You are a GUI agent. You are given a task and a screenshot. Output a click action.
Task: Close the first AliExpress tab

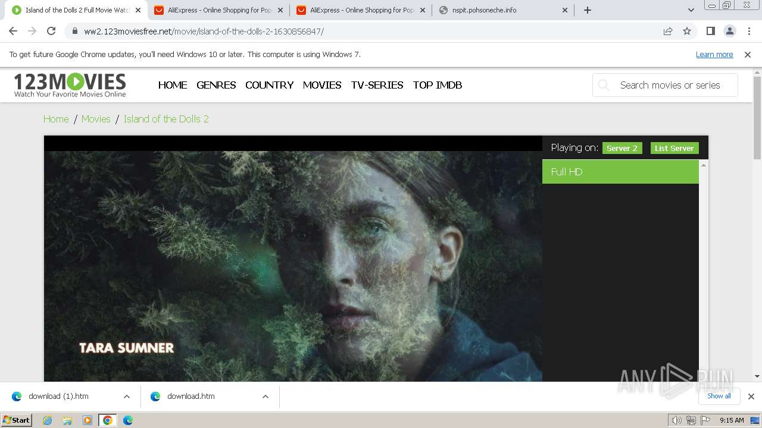[280, 10]
